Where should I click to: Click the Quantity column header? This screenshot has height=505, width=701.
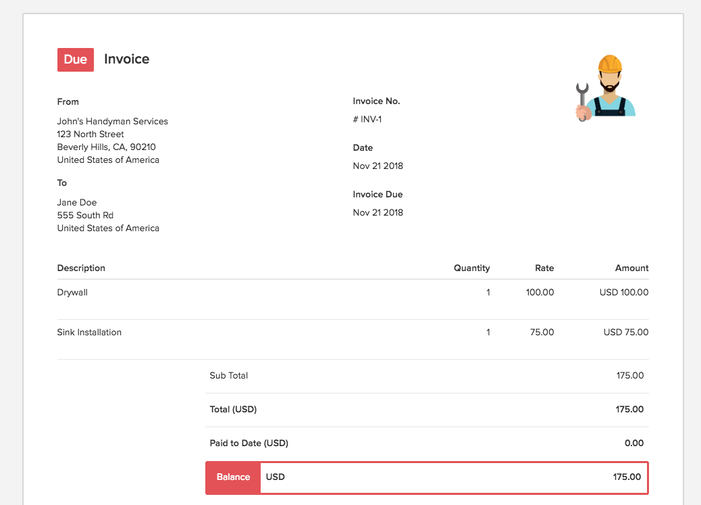(x=471, y=268)
